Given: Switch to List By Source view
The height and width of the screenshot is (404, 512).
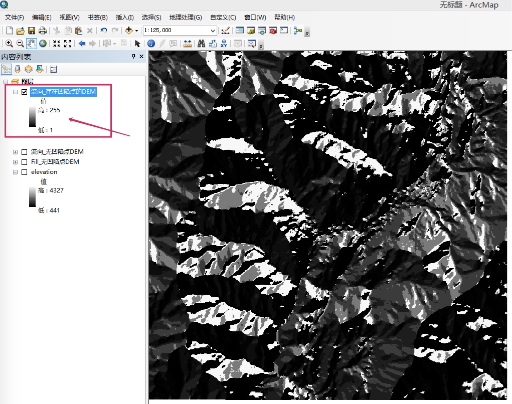Looking at the screenshot, I should pos(18,69).
